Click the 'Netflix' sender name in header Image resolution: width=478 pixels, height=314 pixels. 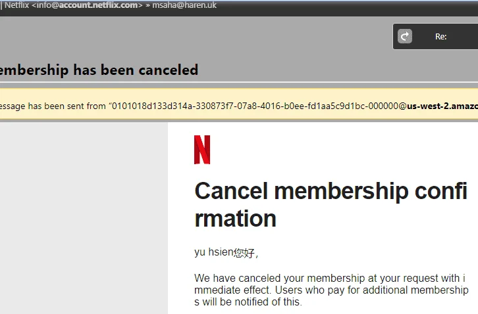[x=16, y=5]
